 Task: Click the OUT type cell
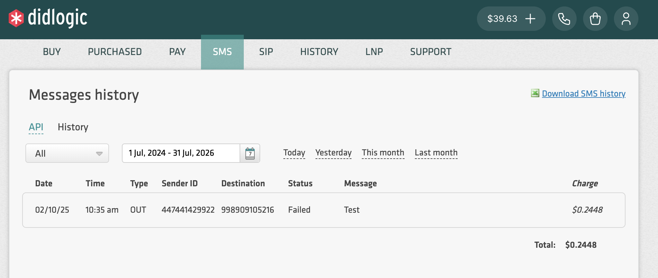click(x=138, y=210)
